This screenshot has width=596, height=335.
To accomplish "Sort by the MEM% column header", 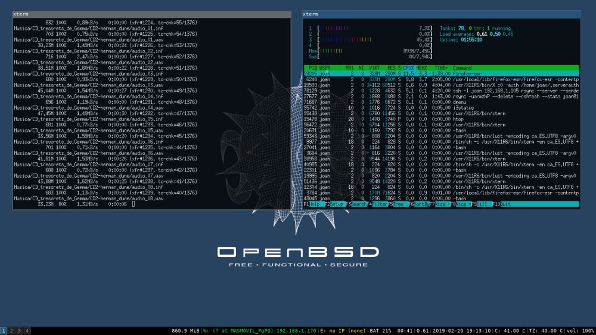I will tap(423, 68).
